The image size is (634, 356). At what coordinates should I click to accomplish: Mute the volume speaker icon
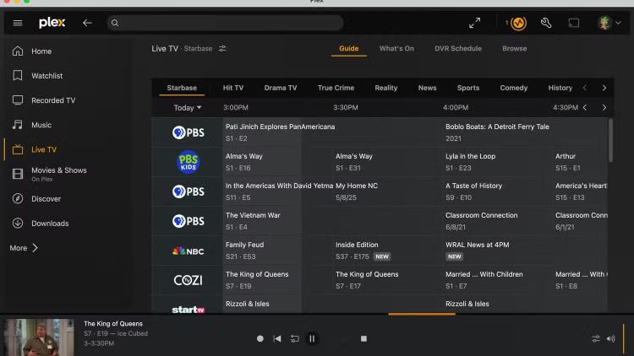coord(610,338)
